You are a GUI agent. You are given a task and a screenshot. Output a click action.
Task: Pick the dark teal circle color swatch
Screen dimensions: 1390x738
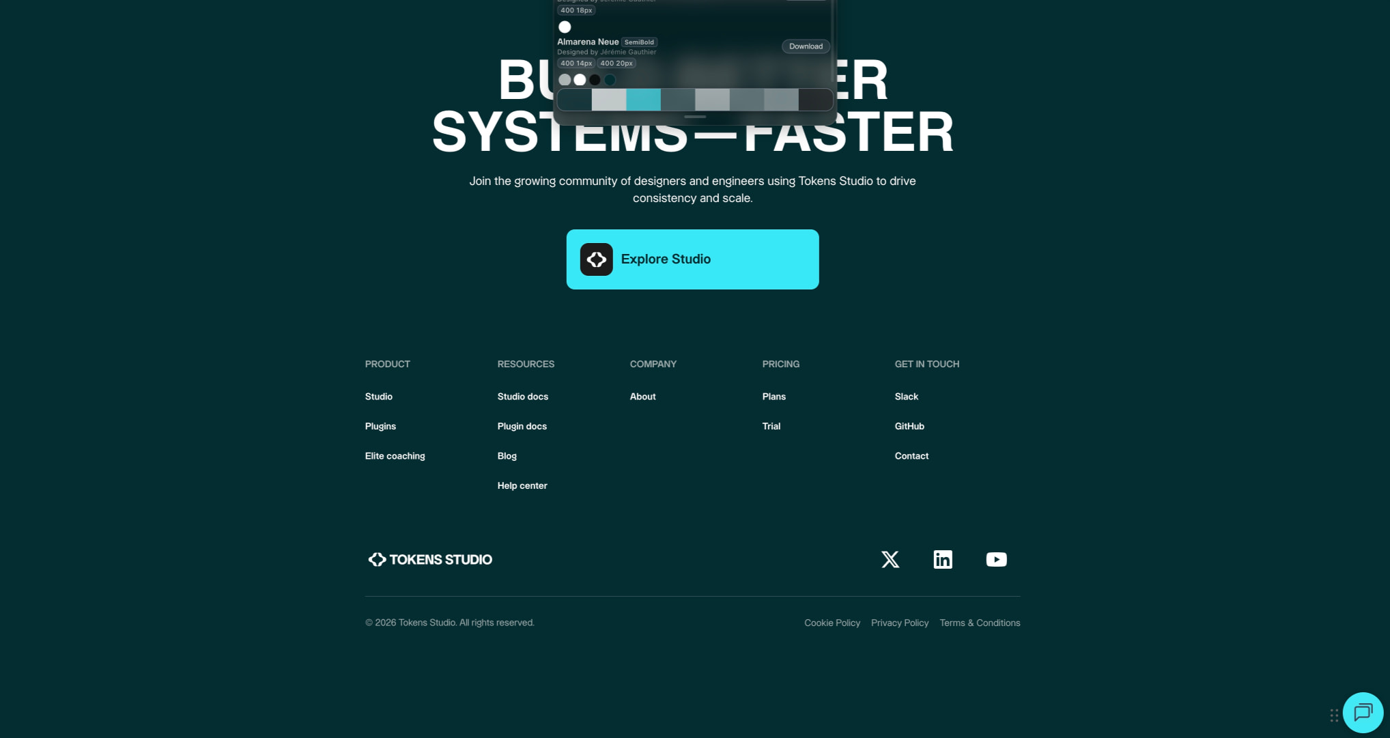(x=610, y=80)
